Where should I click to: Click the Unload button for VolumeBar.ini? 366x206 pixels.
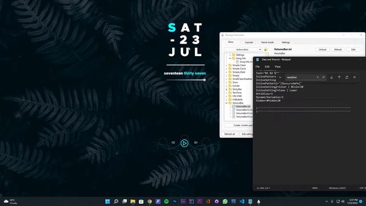click(323, 50)
